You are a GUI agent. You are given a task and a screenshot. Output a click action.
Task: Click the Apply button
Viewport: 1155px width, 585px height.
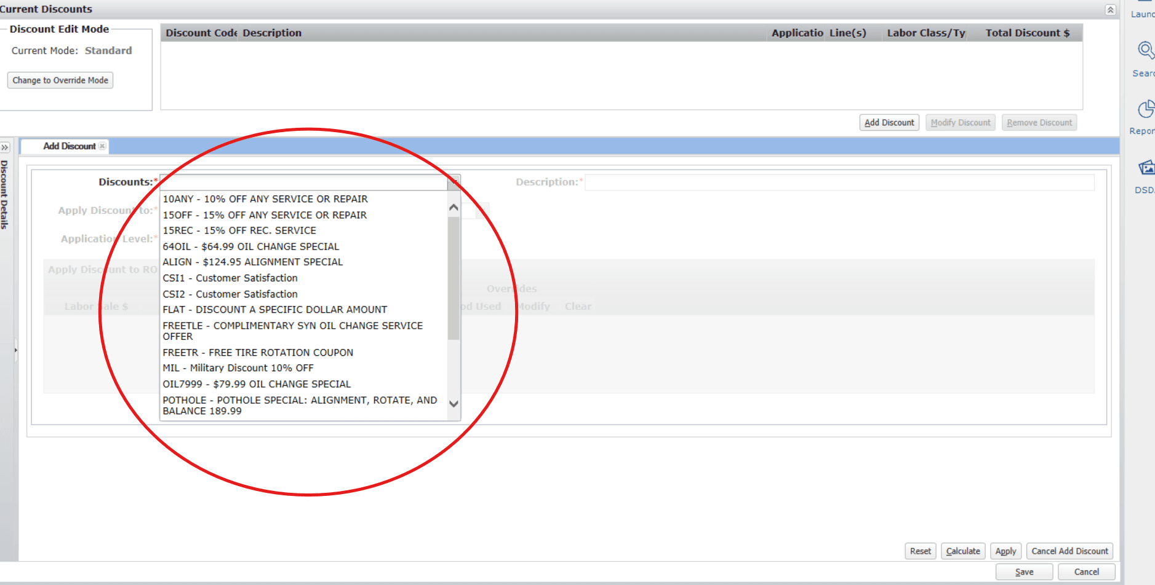coord(1006,551)
